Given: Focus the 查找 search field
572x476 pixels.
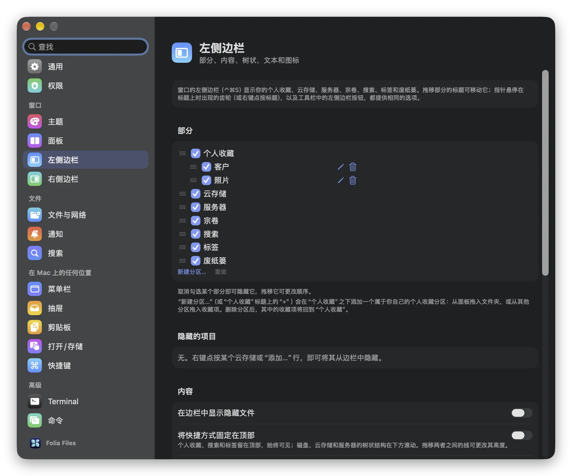Looking at the screenshot, I should pyautogui.click(x=86, y=47).
